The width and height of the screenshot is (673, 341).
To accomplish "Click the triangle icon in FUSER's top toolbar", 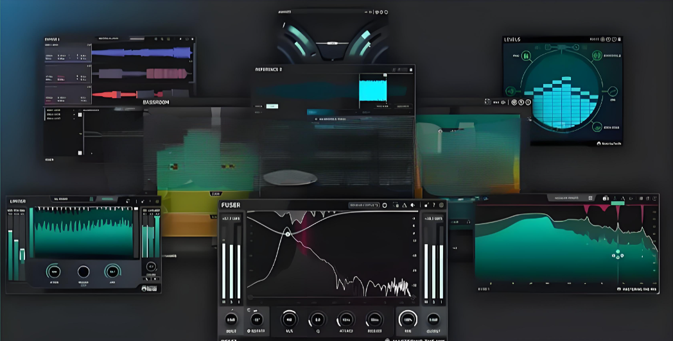I will tap(405, 205).
